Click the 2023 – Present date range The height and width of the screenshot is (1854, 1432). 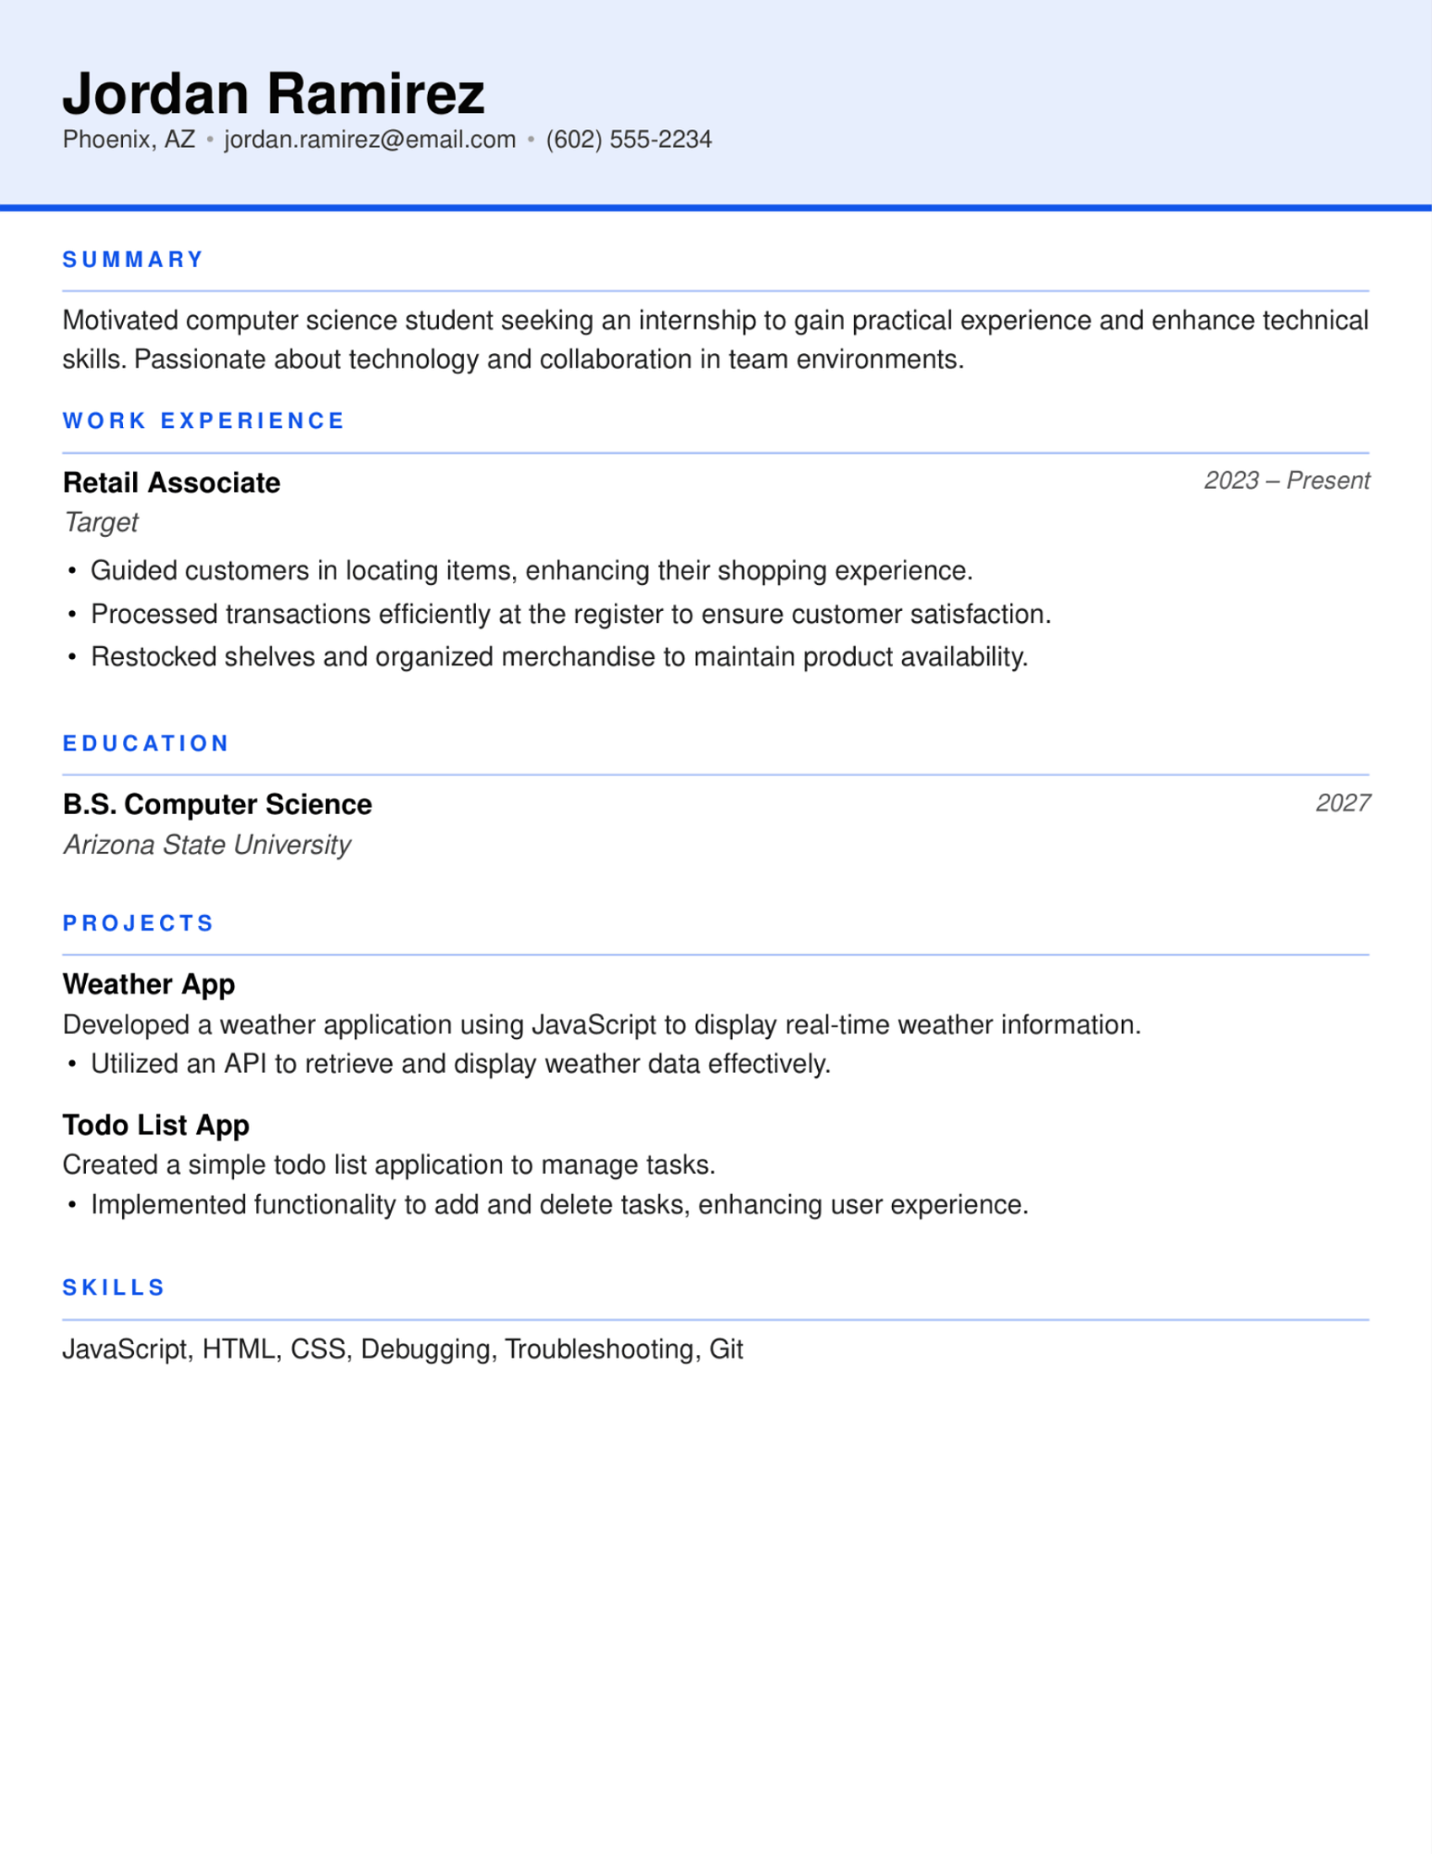(1286, 480)
